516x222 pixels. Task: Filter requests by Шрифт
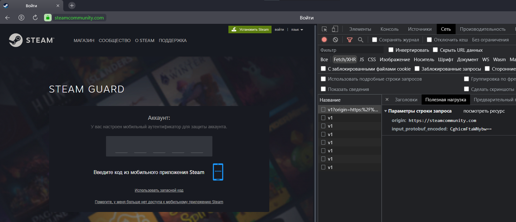point(446,60)
